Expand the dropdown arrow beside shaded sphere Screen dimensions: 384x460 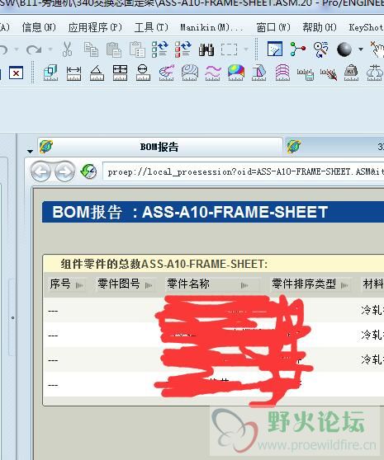click(361, 49)
